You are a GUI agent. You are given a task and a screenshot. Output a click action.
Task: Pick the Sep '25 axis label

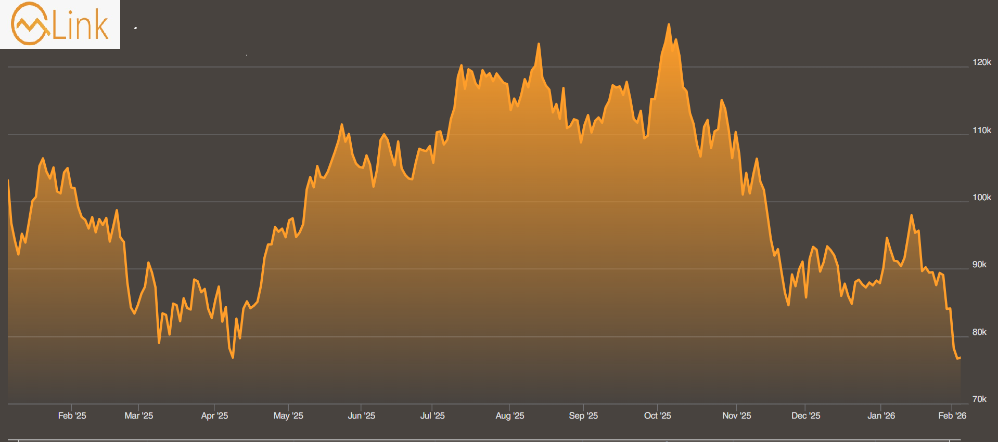click(x=583, y=415)
